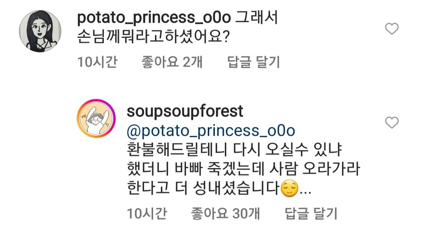425x245 pixels.
Task: Tap the reply line containing 한다고 더 성내셨습니다
Action: click(203, 189)
